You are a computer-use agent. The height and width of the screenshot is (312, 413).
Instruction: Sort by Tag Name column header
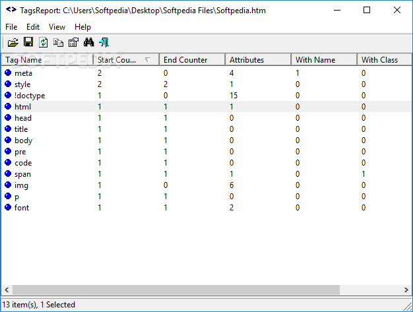(x=48, y=60)
